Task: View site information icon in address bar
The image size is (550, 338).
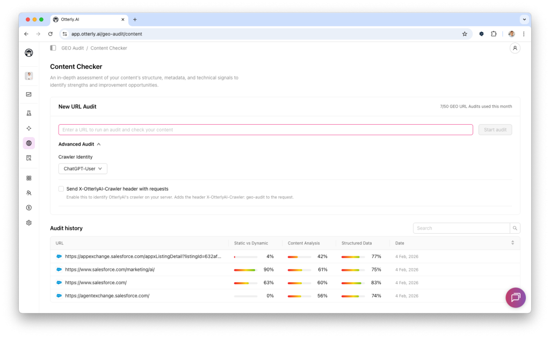Action: [64, 34]
